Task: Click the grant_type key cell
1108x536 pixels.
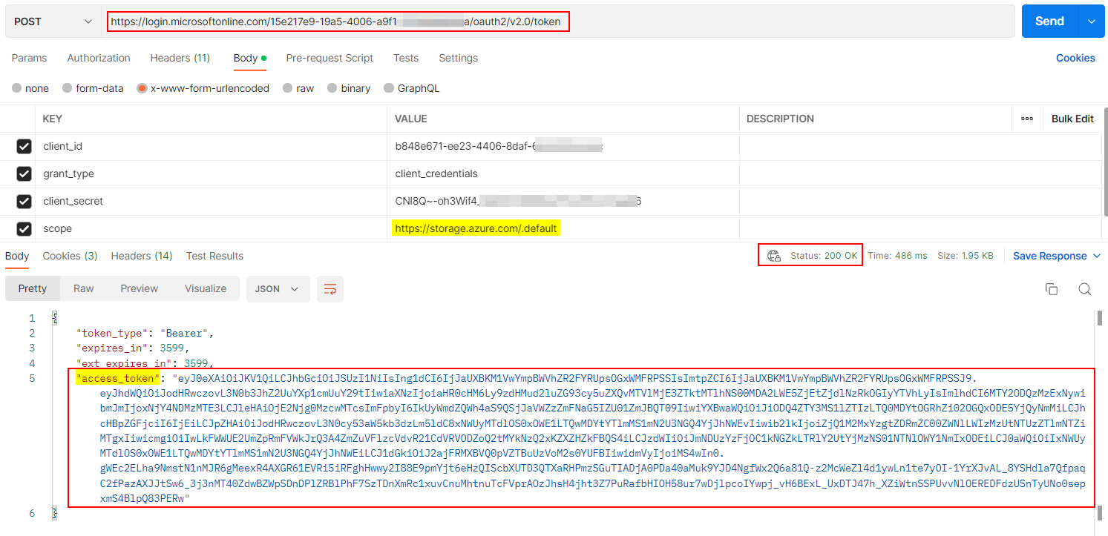Action: click(211, 173)
